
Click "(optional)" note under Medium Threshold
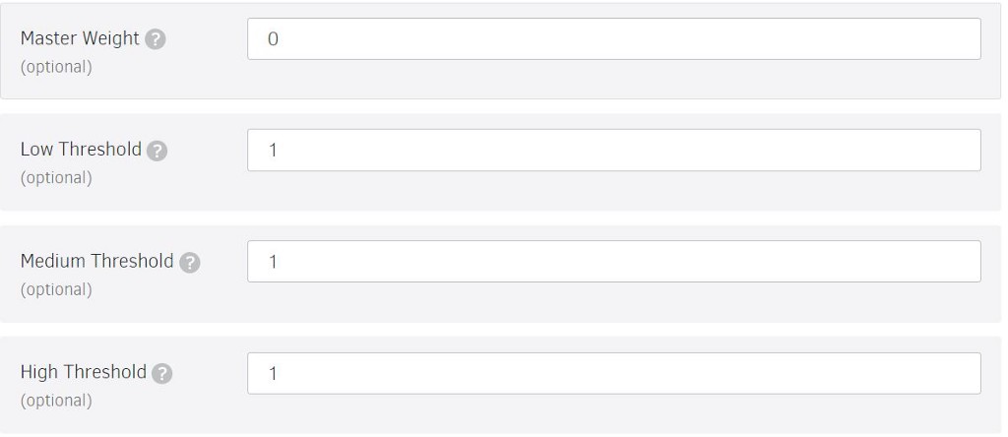(x=56, y=289)
